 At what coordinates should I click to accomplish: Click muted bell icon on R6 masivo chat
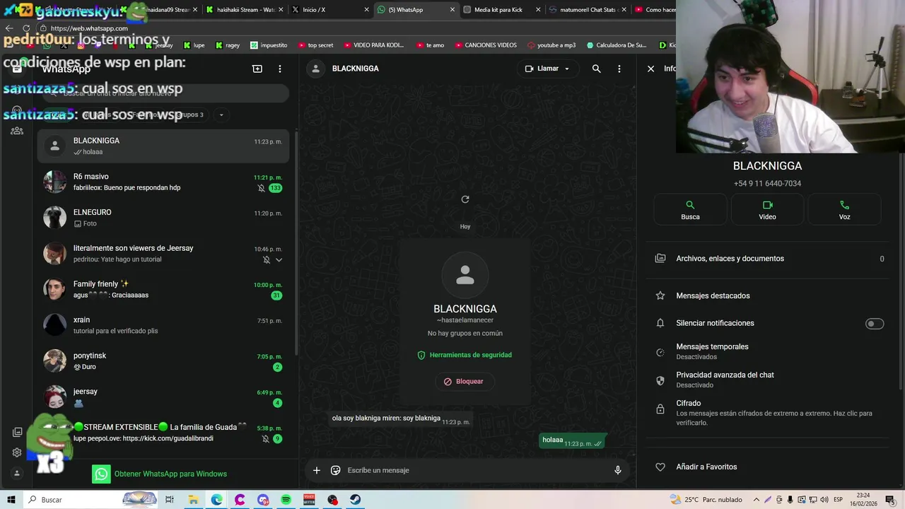(261, 188)
